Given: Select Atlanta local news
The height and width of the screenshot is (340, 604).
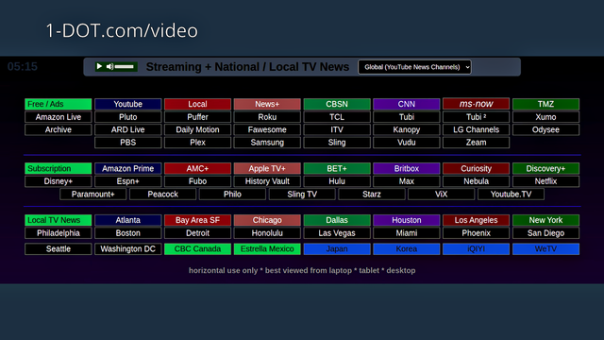Looking at the screenshot, I should click(128, 220).
